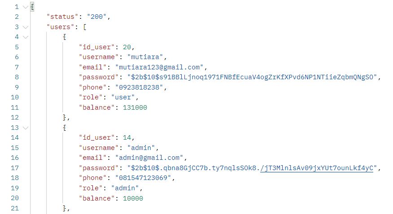Viewport: 393px width, 214px height.
Task: Collapse the "users" array fold chevron
Action: tap(25, 27)
